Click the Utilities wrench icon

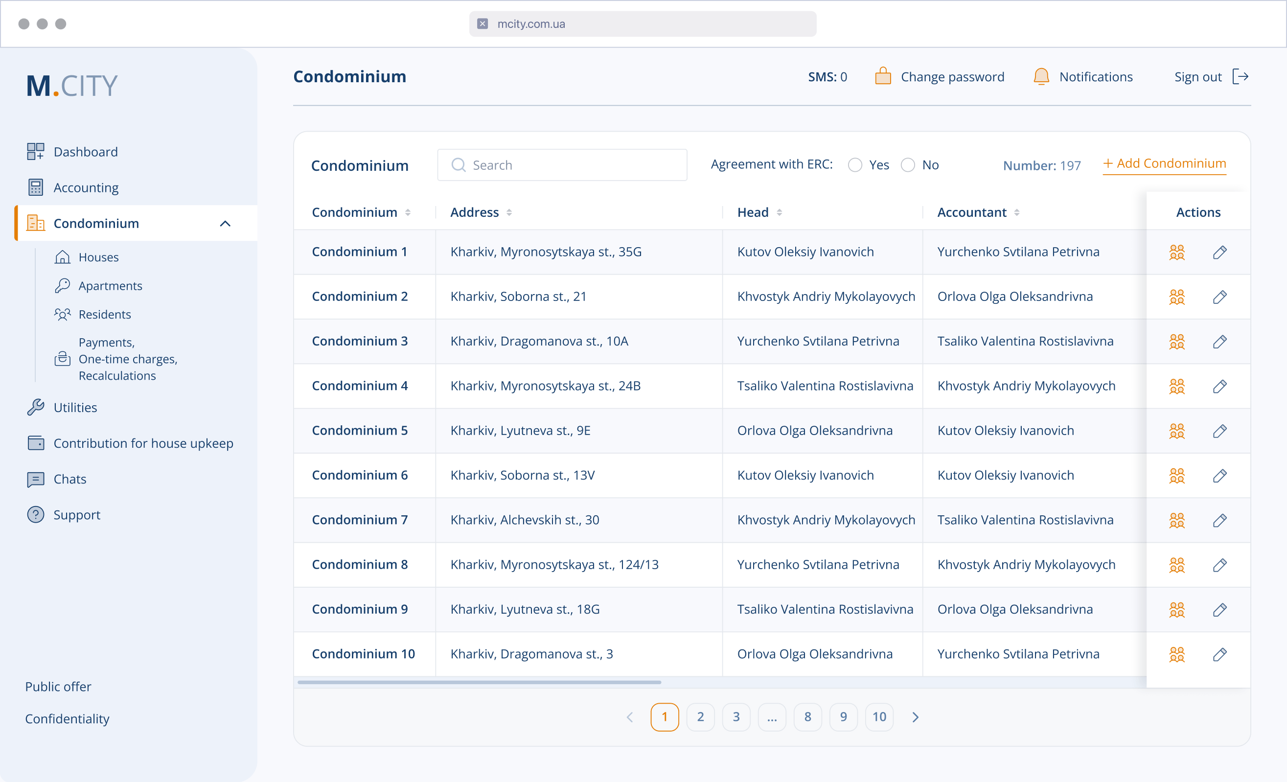click(36, 408)
